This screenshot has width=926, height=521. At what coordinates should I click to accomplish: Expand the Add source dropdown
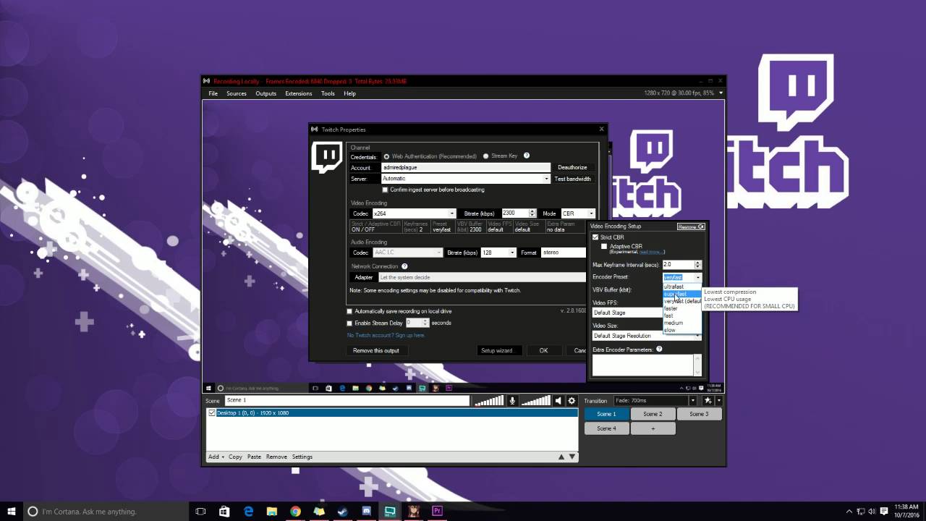point(216,457)
